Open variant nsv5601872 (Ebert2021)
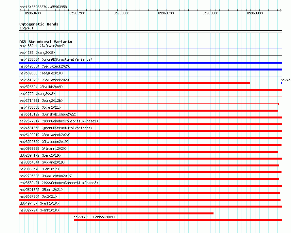The width and height of the screenshot is (291, 233). pyautogui.click(x=41, y=190)
